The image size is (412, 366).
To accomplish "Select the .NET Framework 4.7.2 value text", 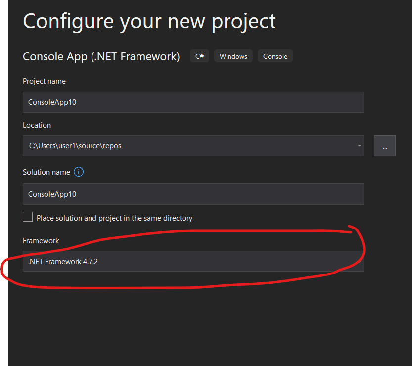I will click(63, 262).
